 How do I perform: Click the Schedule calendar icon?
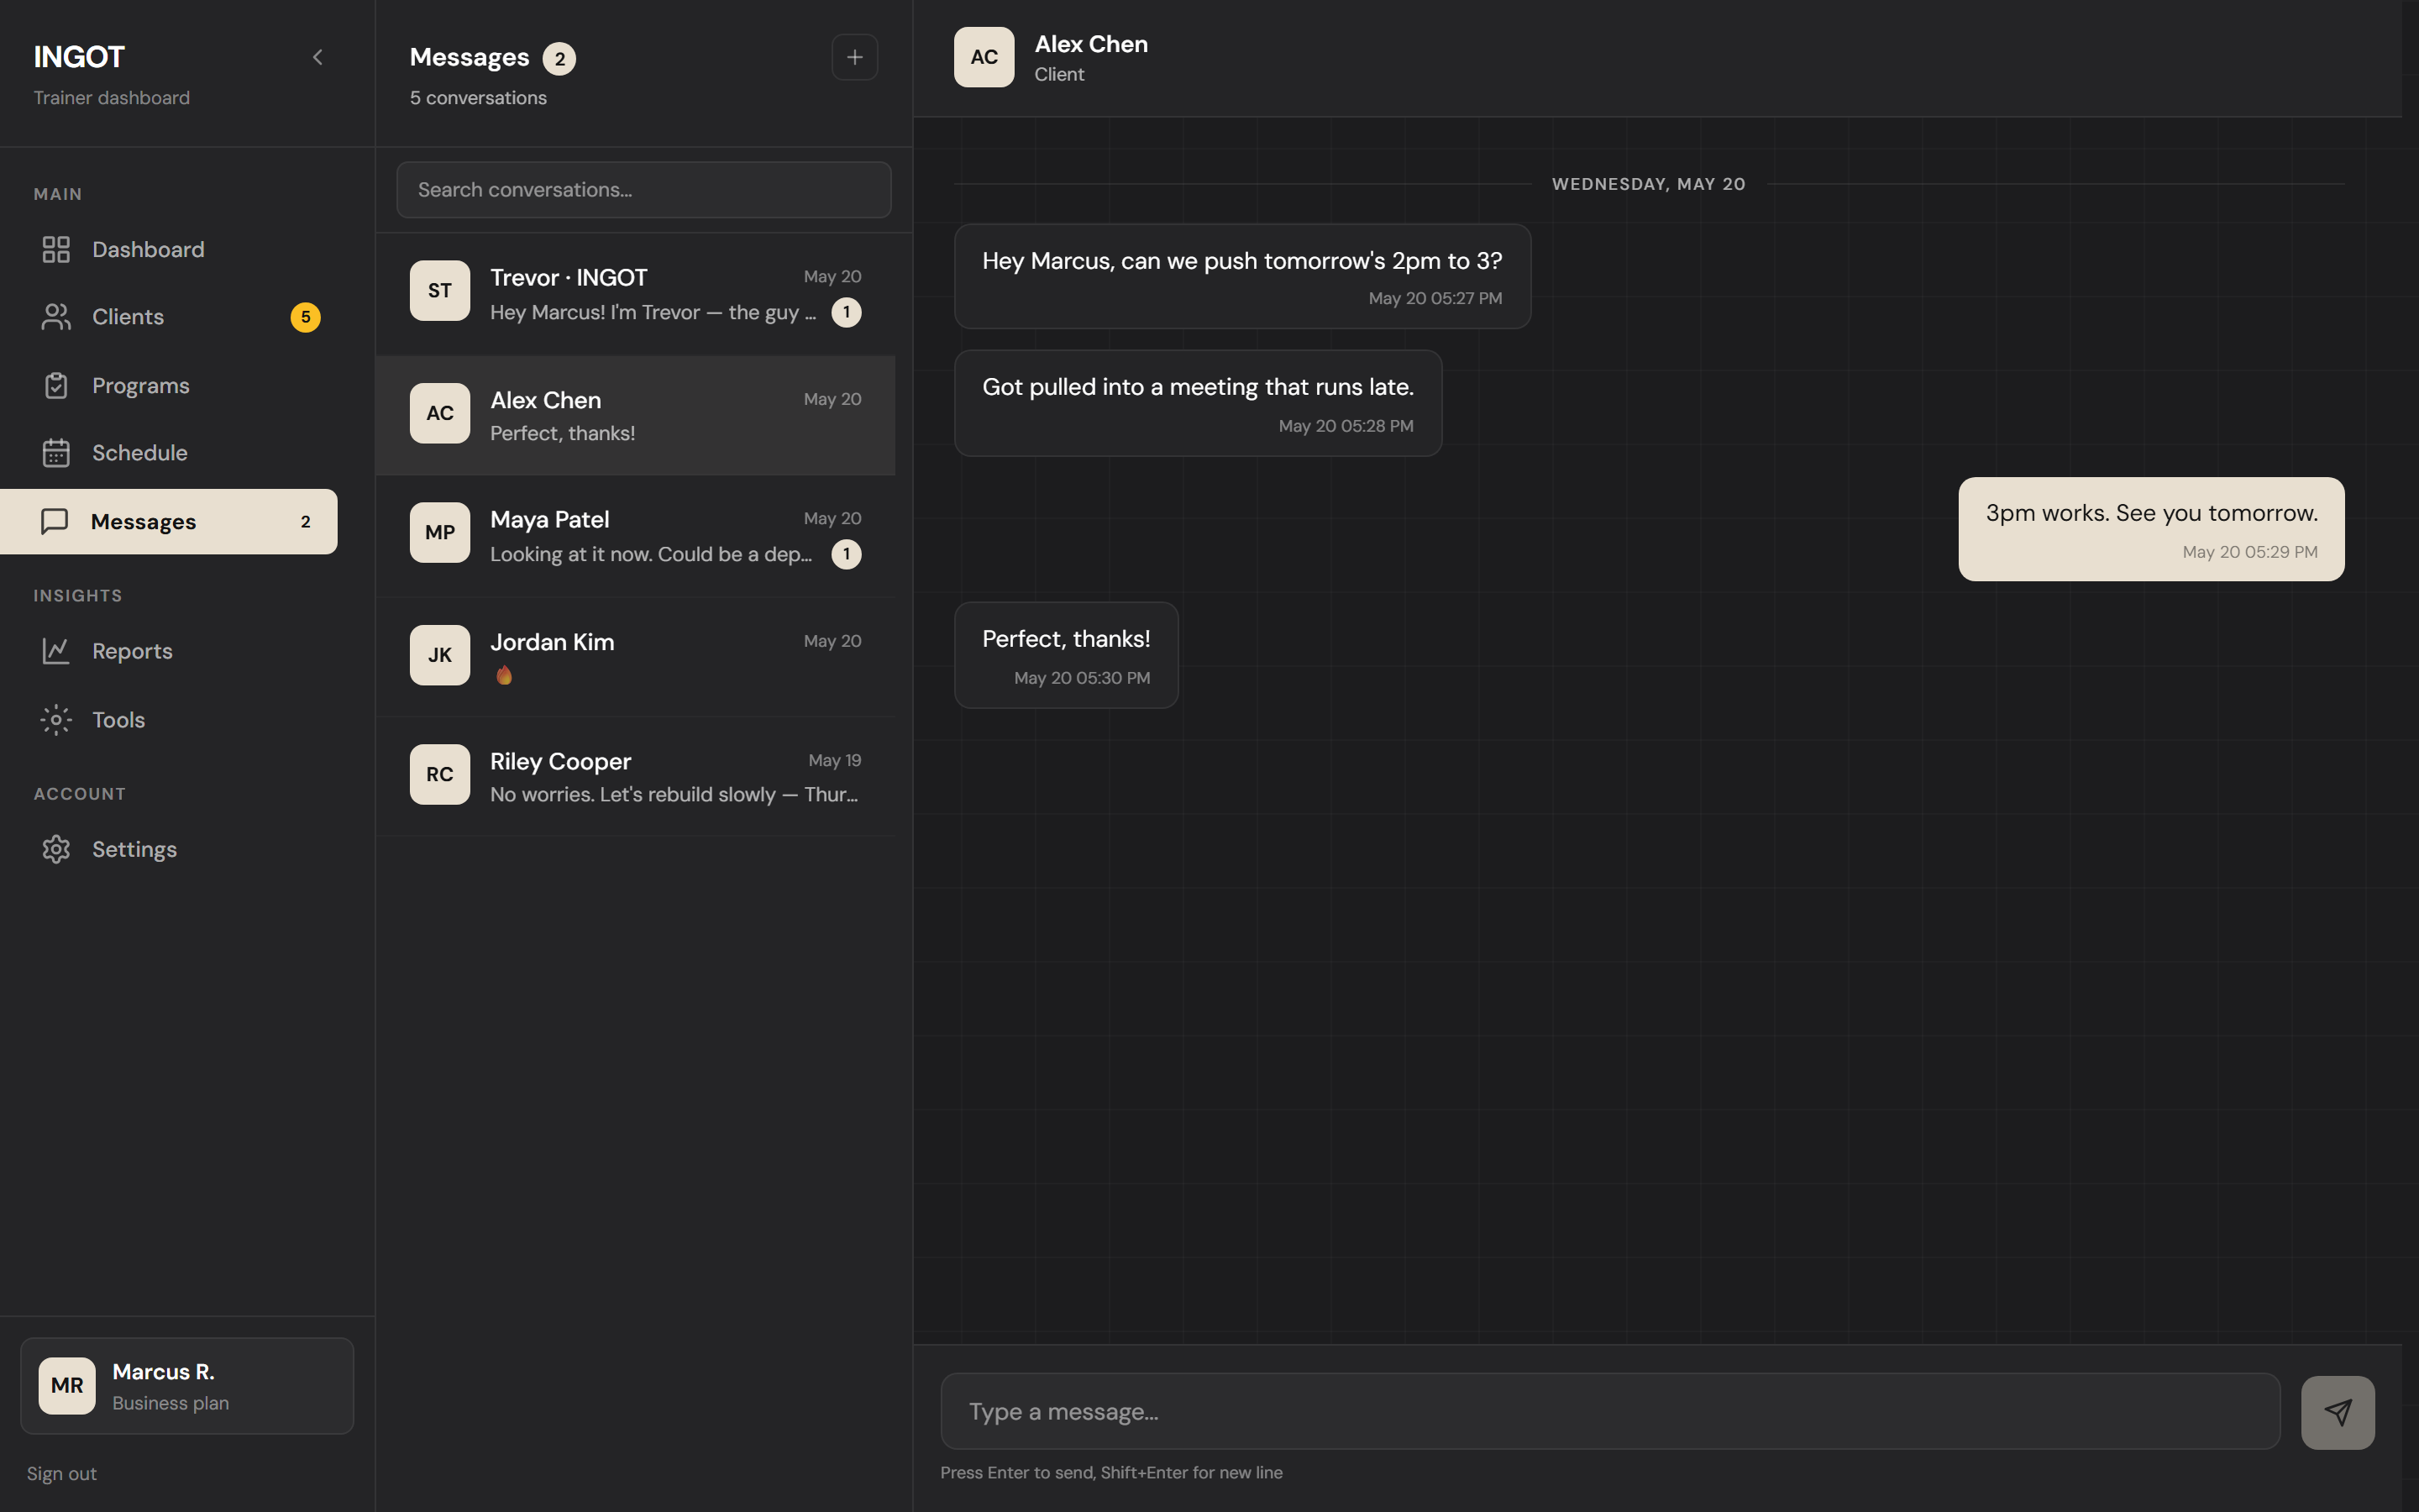click(56, 453)
